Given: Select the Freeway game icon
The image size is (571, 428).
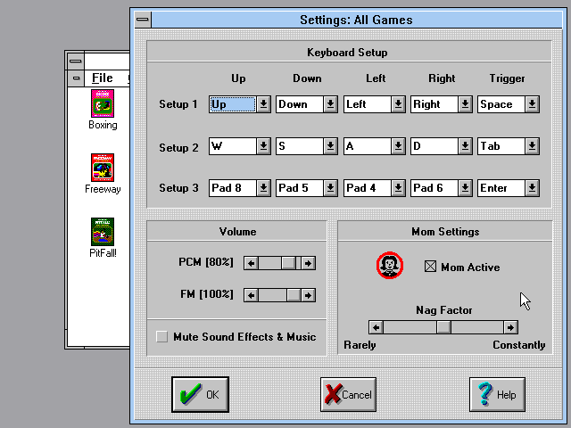Looking at the screenshot, I should (103, 168).
